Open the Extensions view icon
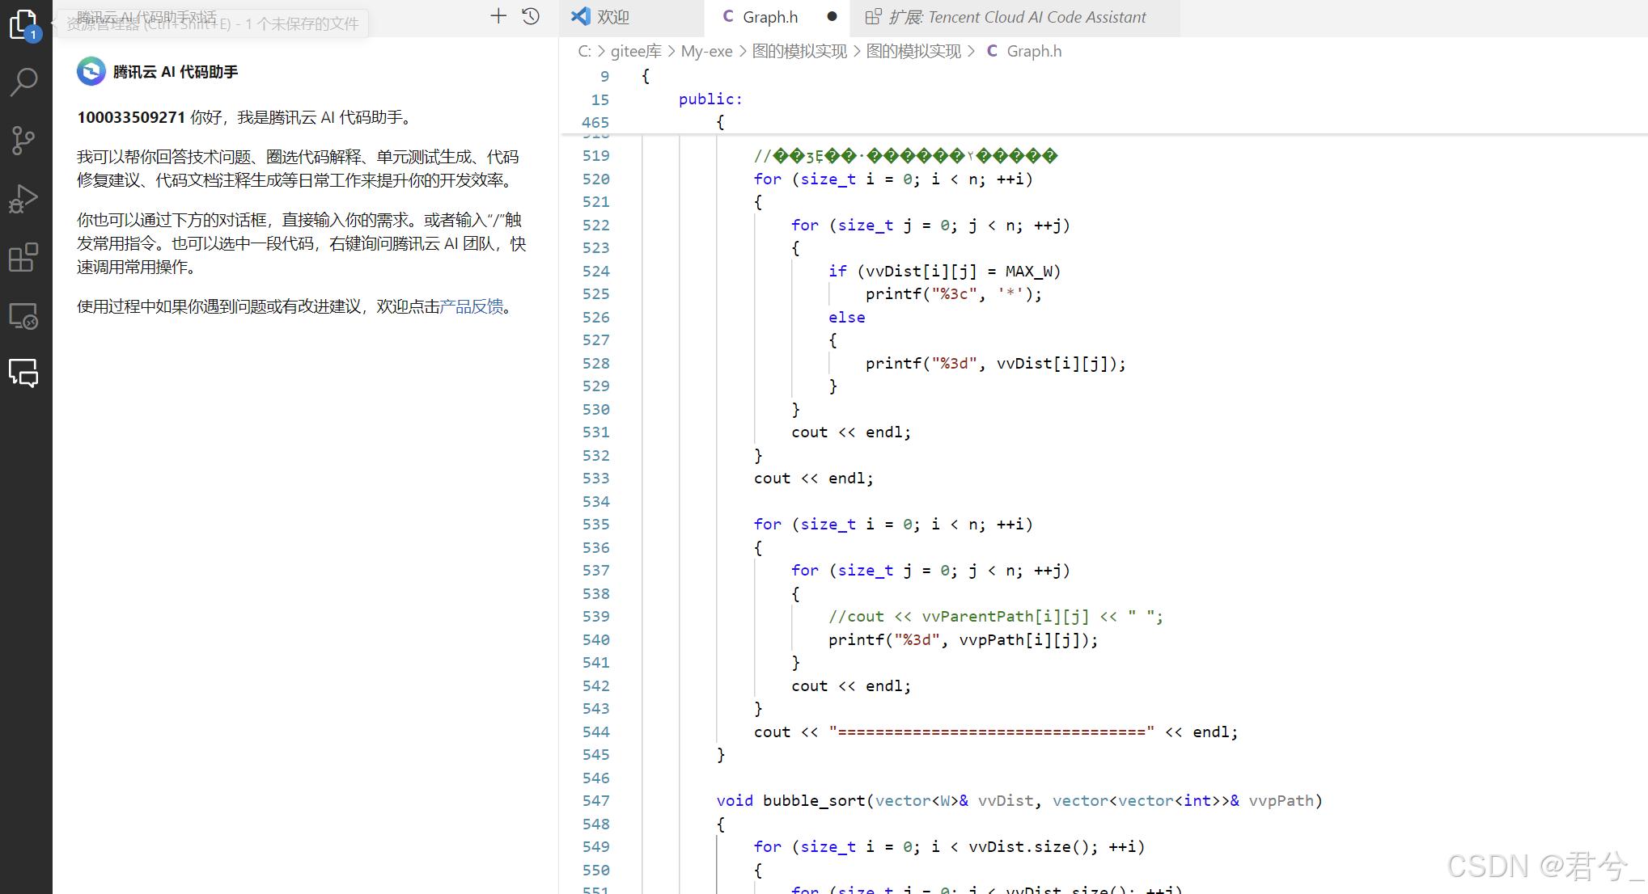Screen dimensions: 1648x894 (24, 255)
